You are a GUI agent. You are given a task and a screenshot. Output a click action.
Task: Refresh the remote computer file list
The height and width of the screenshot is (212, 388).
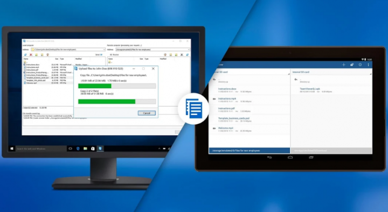tap(188, 54)
